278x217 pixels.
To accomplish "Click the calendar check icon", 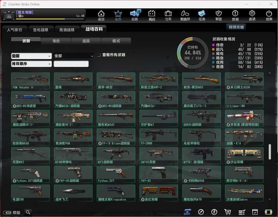I will pos(255,212).
